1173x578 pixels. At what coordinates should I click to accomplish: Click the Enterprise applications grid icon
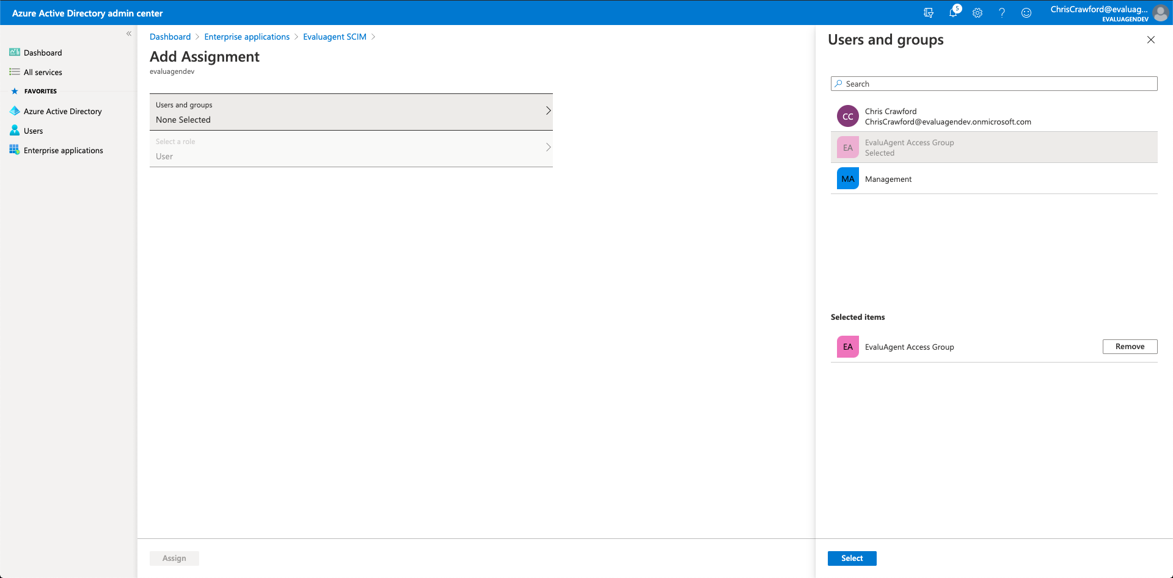pos(15,150)
